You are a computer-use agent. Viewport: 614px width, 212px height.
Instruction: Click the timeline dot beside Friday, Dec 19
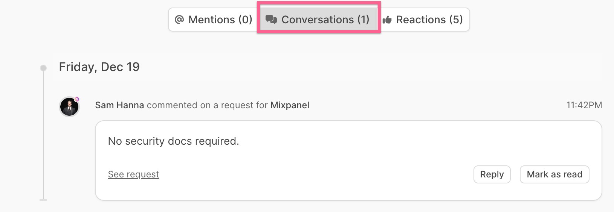[x=43, y=68]
